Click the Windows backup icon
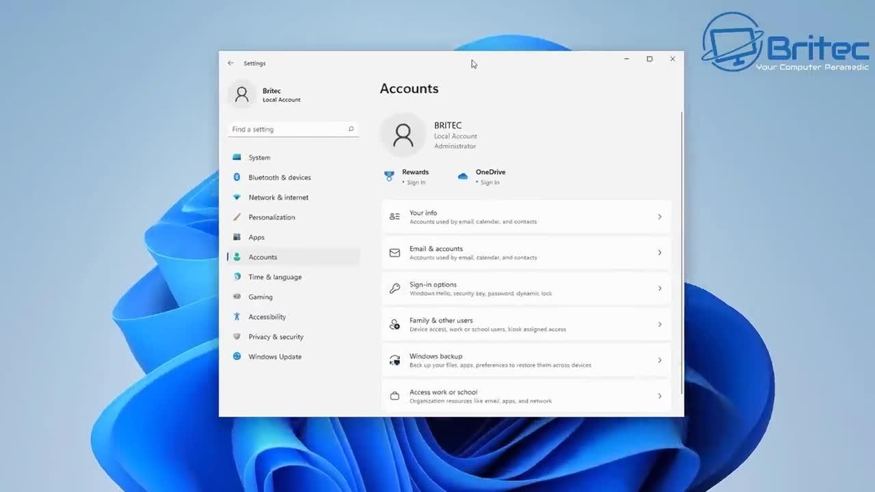The height and width of the screenshot is (492, 875). pos(394,360)
